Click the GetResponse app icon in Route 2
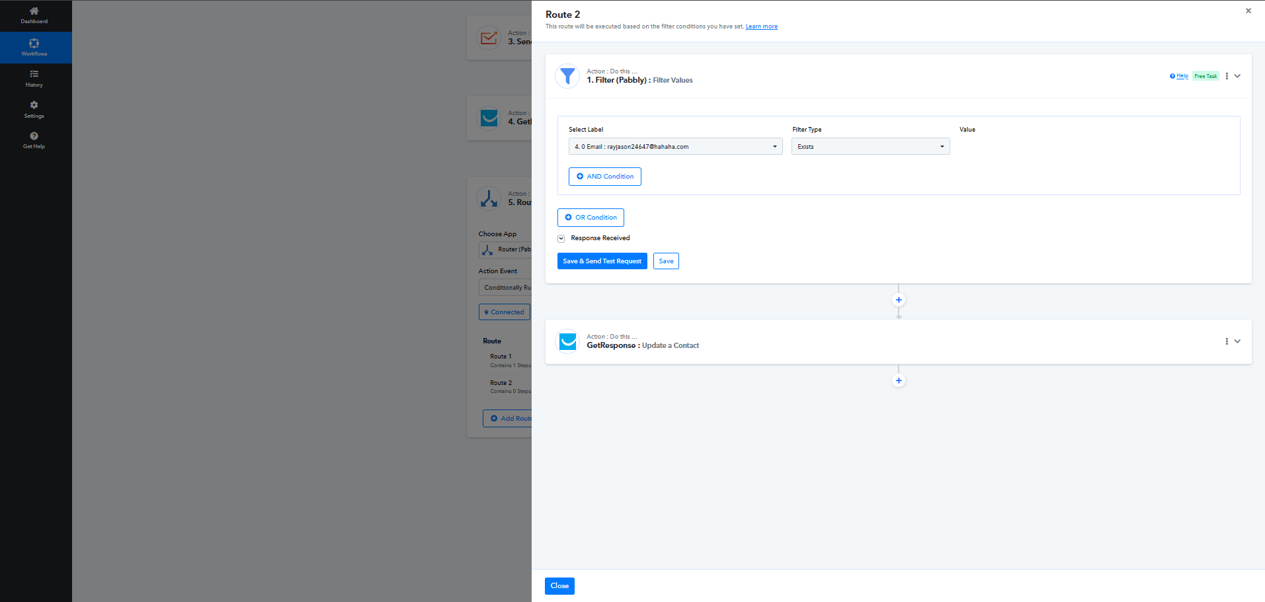 point(567,341)
